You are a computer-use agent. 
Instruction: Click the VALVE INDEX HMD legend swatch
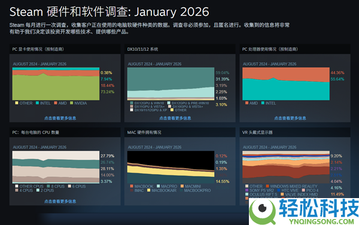click(282, 194)
